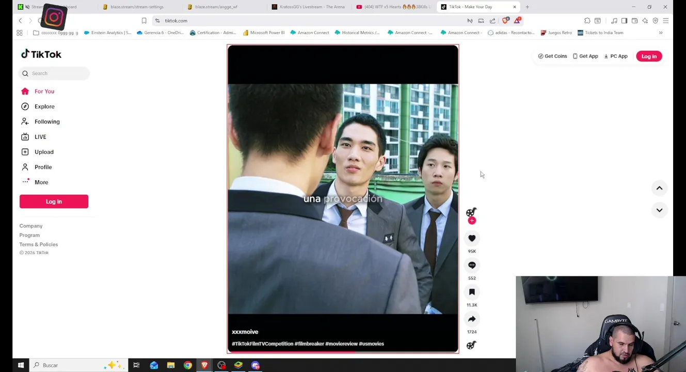Open Google Chrome from the taskbar
This screenshot has width=686, height=372.
coord(188,365)
